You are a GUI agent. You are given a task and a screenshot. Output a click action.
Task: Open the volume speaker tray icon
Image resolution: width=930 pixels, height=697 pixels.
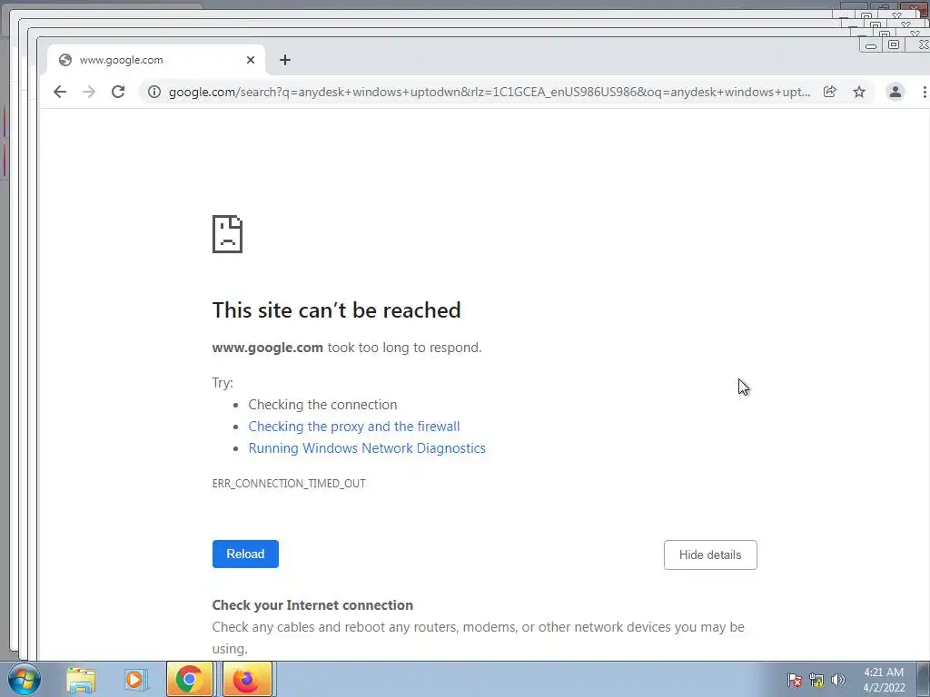[x=838, y=680]
